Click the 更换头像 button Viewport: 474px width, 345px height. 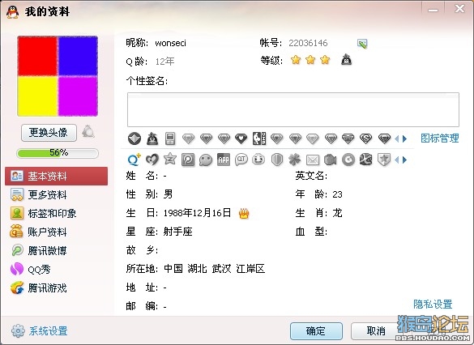pos(49,133)
